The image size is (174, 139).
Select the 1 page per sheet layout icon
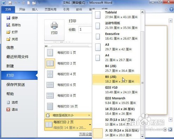50,52
